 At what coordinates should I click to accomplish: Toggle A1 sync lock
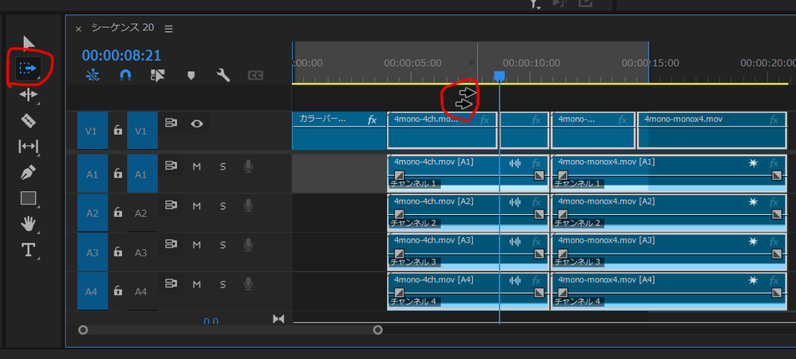click(x=171, y=166)
